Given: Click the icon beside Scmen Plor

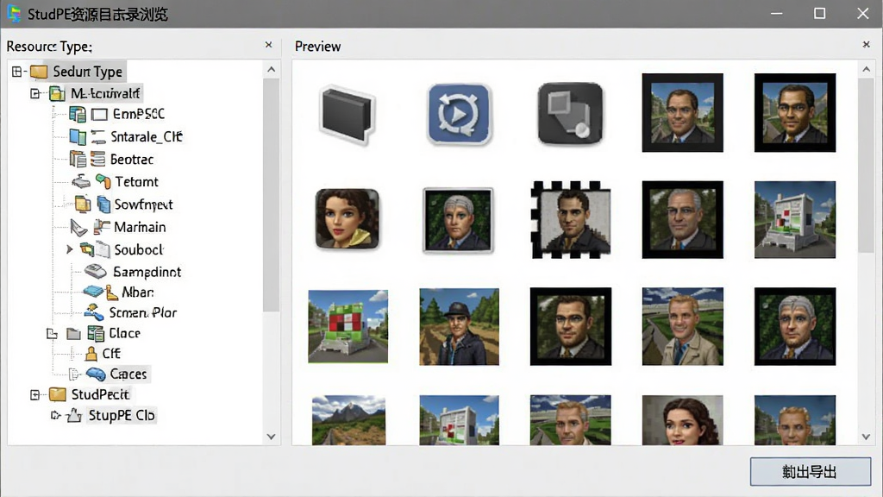Looking at the screenshot, I should 94,312.
